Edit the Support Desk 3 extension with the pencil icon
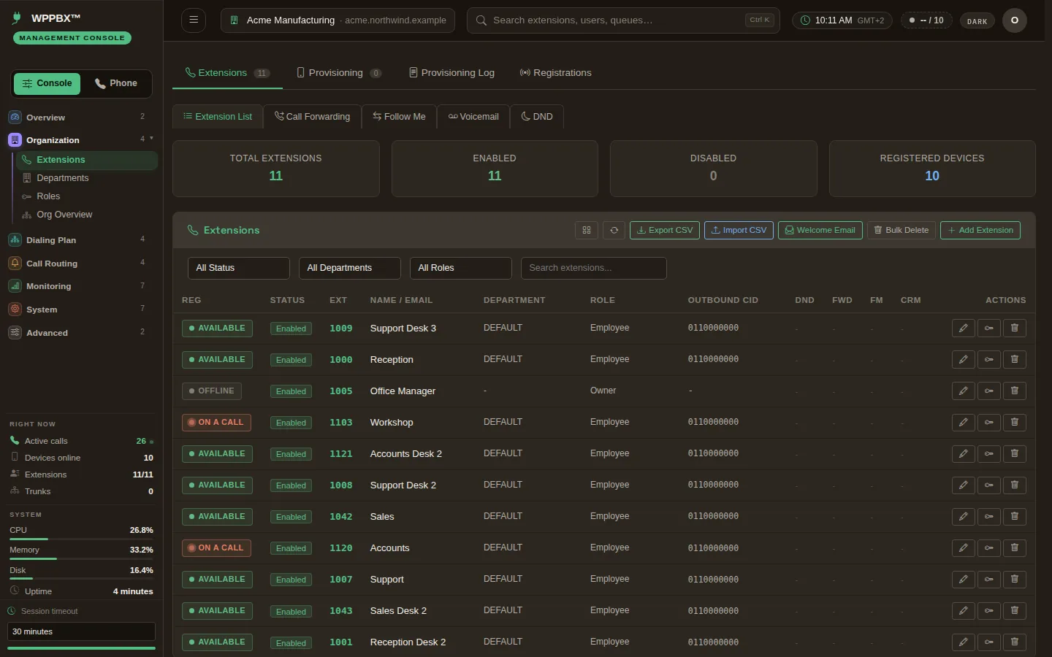The width and height of the screenshot is (1052, 657). 964,328
